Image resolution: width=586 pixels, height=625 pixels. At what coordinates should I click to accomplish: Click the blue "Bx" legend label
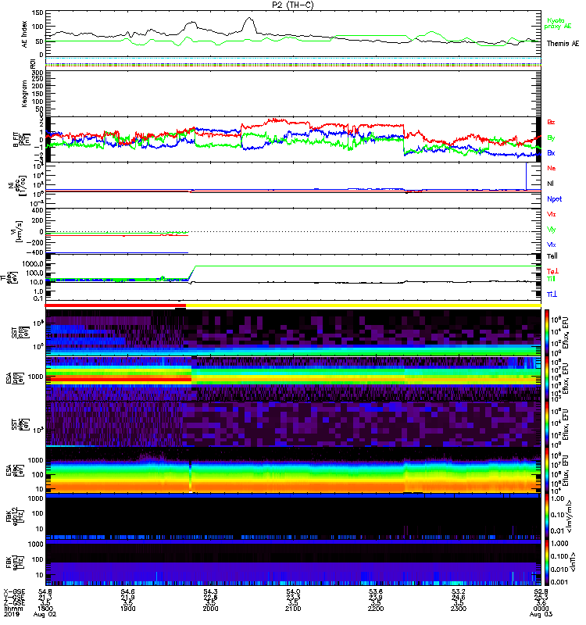551,153
